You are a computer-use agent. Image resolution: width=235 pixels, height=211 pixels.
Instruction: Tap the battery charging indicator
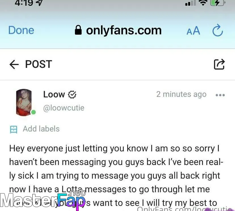coord(218,3)
